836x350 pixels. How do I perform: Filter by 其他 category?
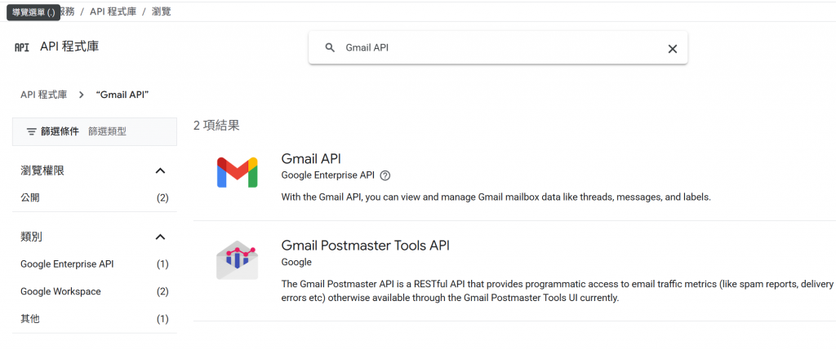coord(30,319)
